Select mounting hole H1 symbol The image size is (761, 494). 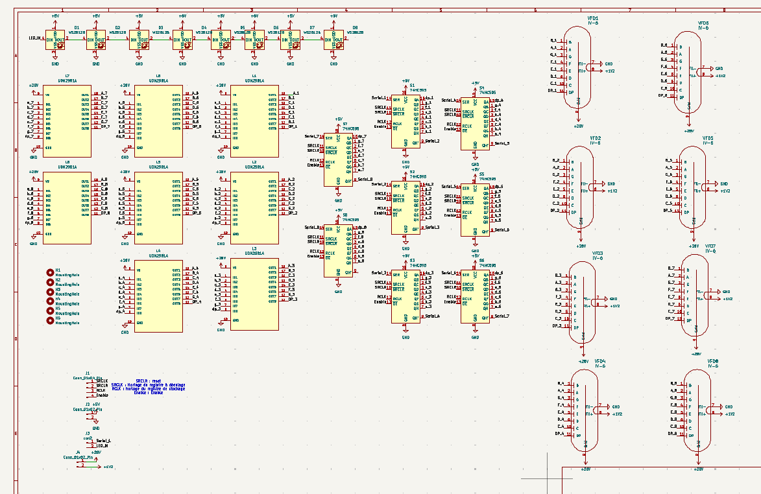click(x=50, y=272)
